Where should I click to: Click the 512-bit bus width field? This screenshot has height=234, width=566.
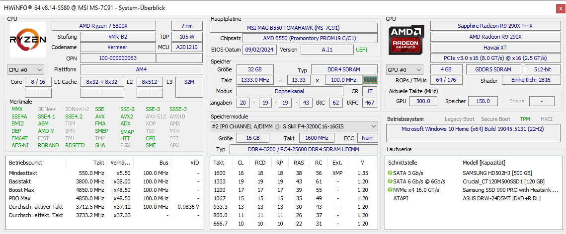click(543, 70)
